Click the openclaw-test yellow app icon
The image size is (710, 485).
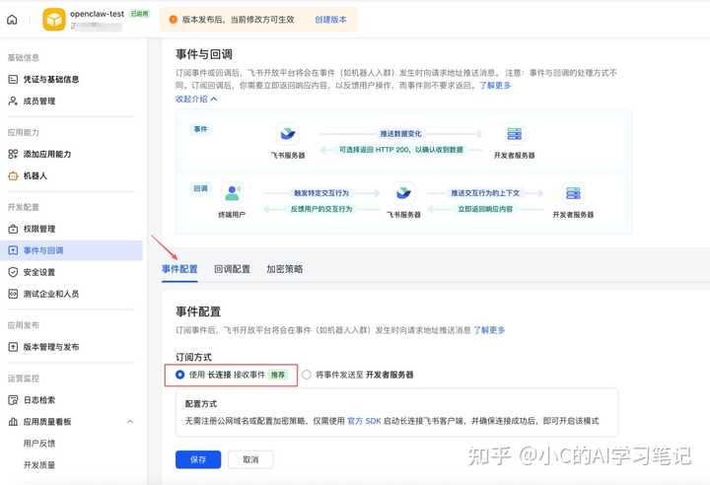pyautogui.click(x=51, y=20)
